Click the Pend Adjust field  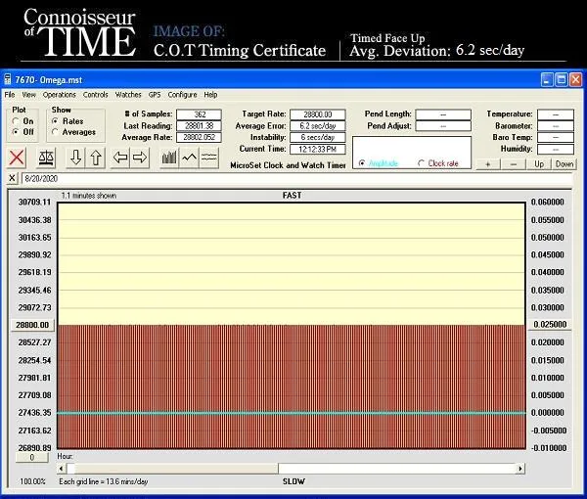(443, 126)
